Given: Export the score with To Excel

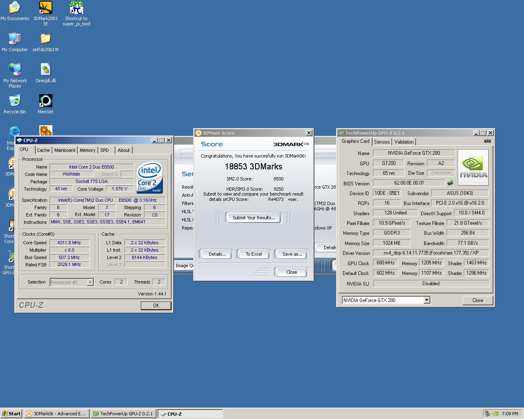Looking at the screenshot, I should point(254,254).
